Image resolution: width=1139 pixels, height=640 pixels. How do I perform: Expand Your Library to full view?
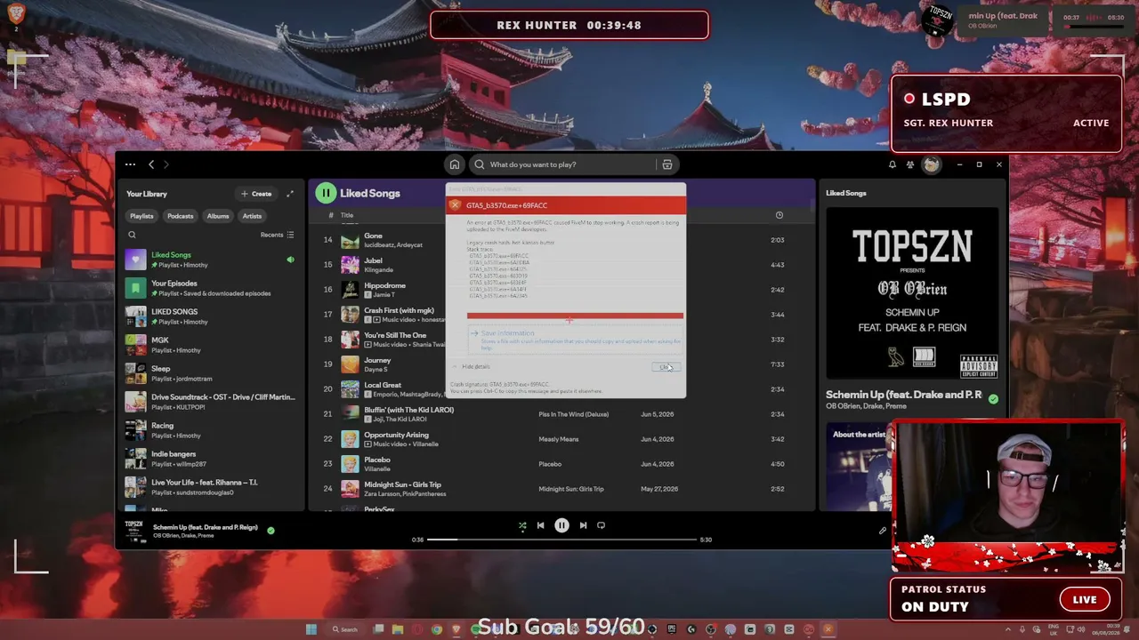click(289, 194)
